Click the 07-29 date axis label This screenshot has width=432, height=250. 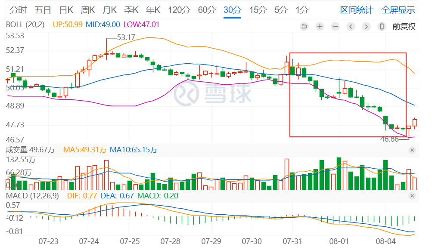[211, 241]
